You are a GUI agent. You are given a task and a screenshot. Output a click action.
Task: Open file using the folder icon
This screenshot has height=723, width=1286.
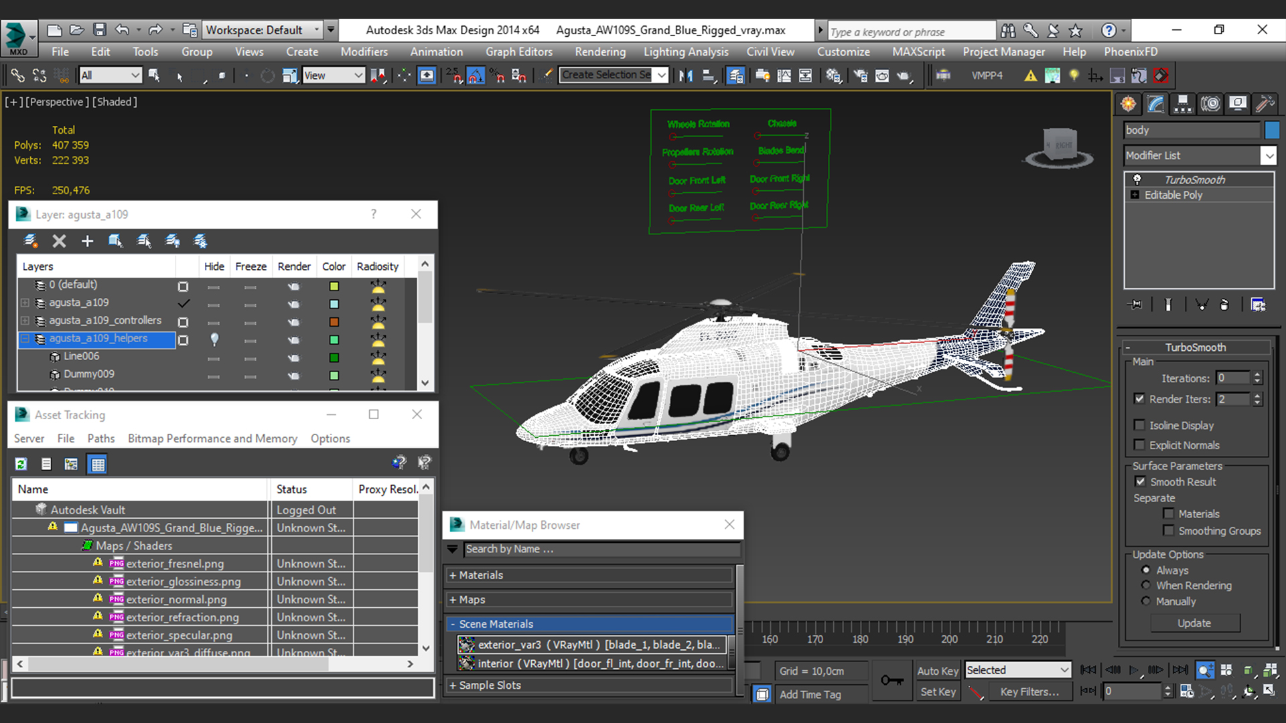point(77,29)
